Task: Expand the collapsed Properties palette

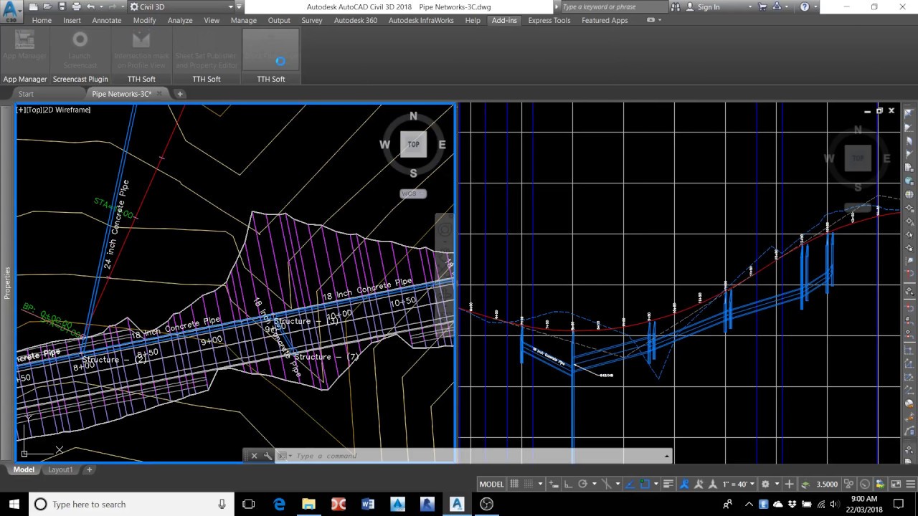Action: (x=7, y=283)
